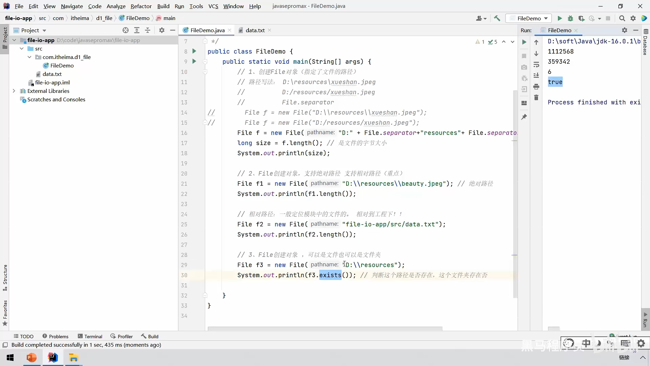This screenshot has width=650, height=366.
Task: Open Search Everywhere magnifier icon
Action: pos(622,18)
